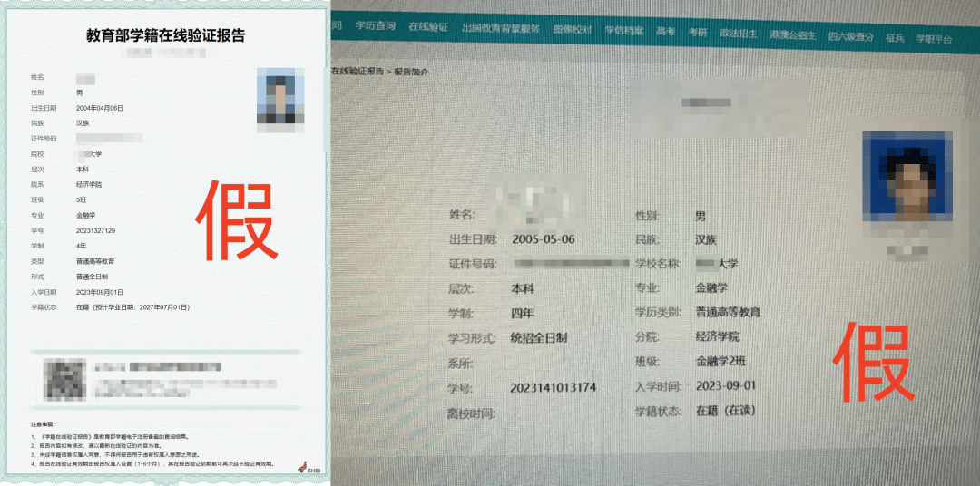
Task: Navigate to 政法招生
Action: pos(738,34)
